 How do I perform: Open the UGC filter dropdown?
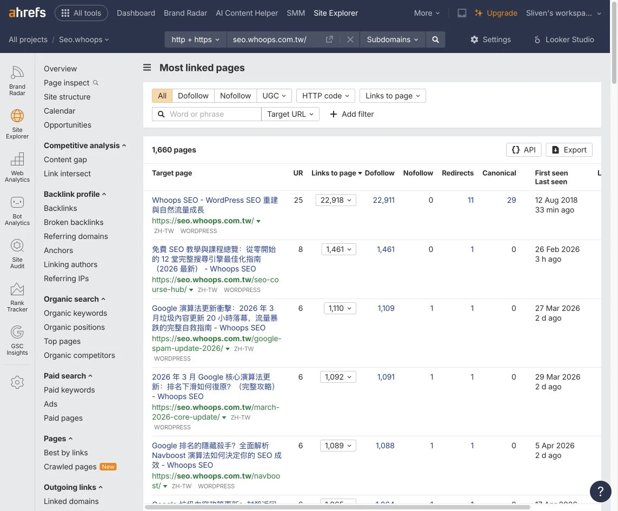tap(274, 96)
